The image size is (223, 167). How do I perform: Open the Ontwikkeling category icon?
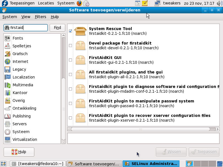tap(7, 108)
